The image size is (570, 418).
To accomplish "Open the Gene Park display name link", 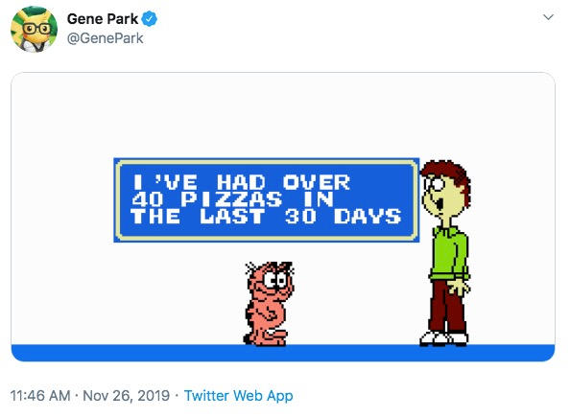I will tap(103, 19).
